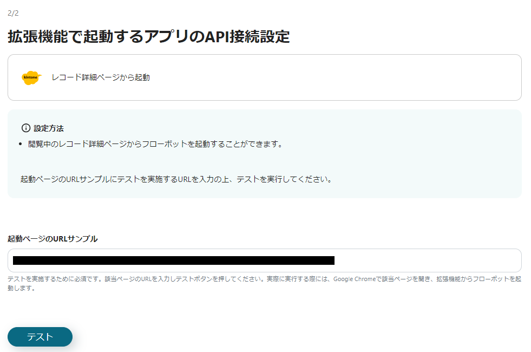Select the kintone logo in the trigger card

point(31,77)
